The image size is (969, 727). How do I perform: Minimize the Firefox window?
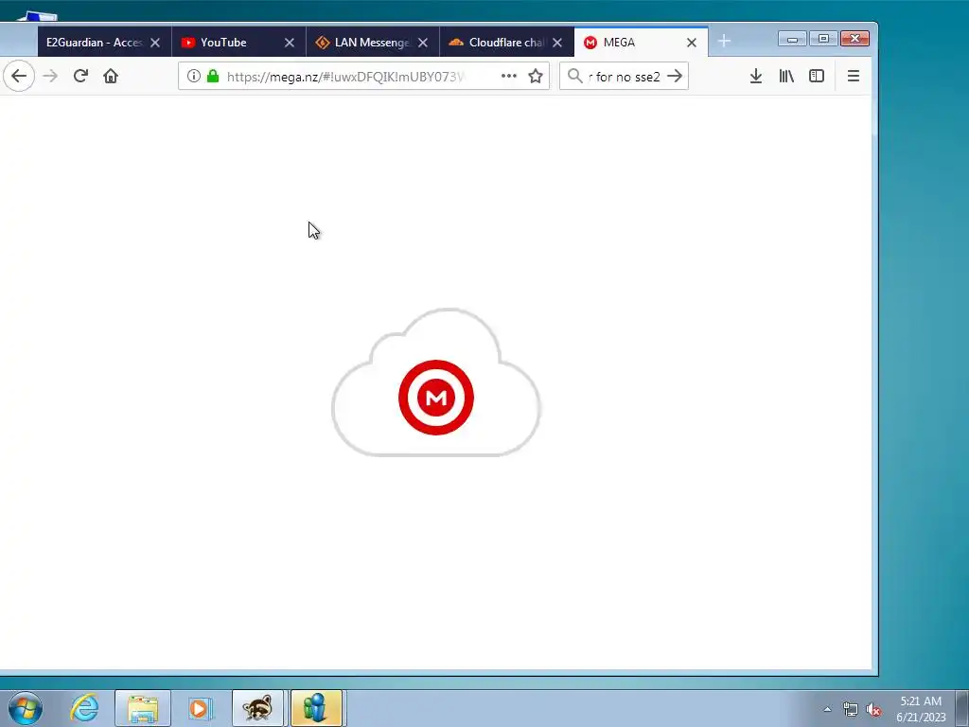[792, 39]
